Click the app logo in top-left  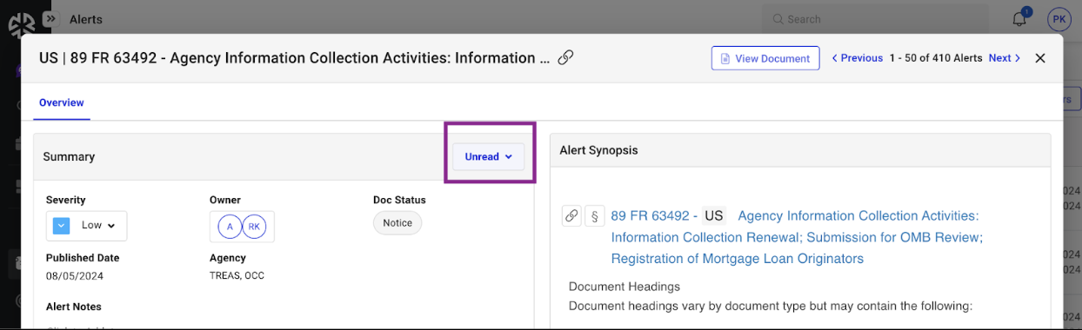pyautogui.click(x=22, y=25)
